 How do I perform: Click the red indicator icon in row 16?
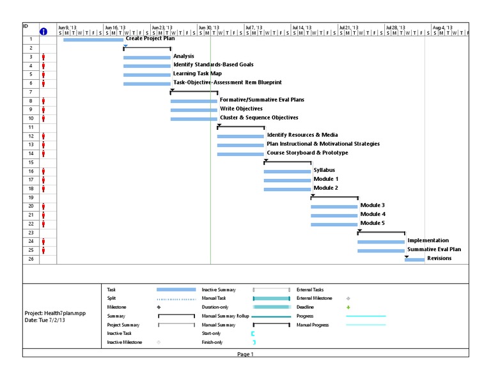click(x=43, y=171)
